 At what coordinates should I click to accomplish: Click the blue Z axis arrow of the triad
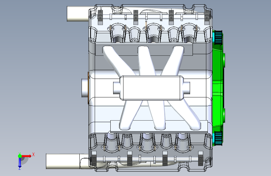click(20, 163)
